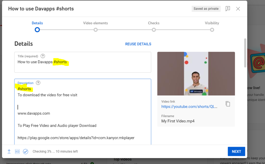
Task: Click the 'My First Video.mp4' filename
Action: pyautogui.click(x=178, y=121)
